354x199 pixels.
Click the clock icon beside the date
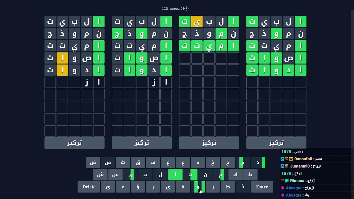pyautogui.click(x=186, y=9)
